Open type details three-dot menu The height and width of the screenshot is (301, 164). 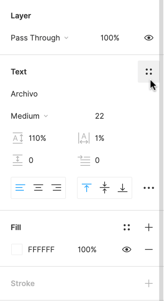(149, 188)
